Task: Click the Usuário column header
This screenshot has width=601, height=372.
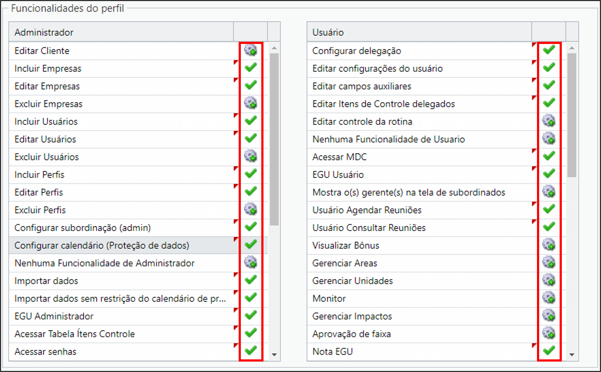Action: tap(419, 32)
